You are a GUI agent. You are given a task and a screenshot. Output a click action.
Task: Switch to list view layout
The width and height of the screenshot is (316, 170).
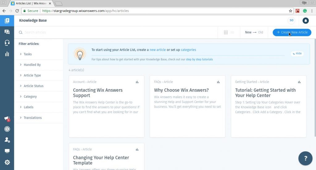(232, 32)
